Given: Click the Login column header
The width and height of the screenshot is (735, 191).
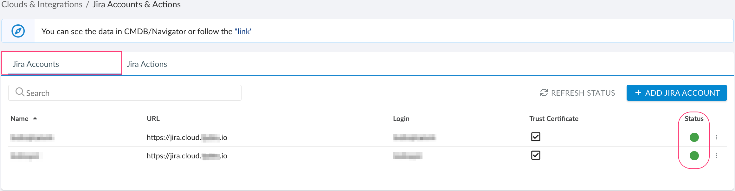Looking at the screenshot, I should (401, 118).
